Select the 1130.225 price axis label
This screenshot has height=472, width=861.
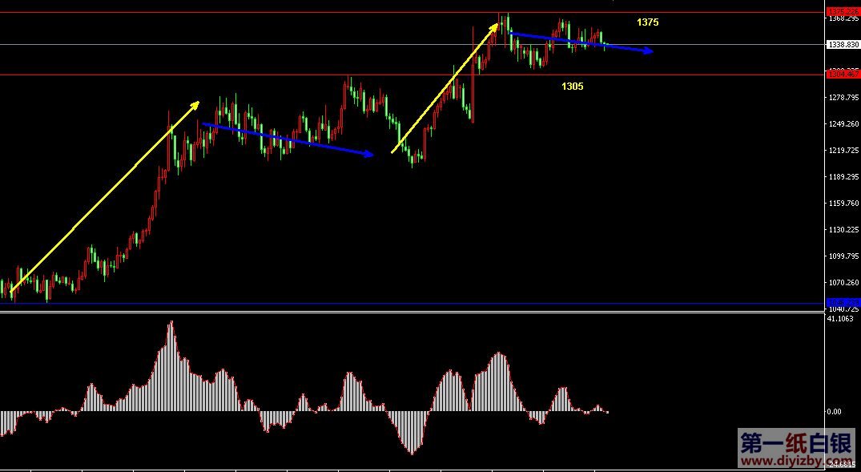pyautogui.click(x=843, y=230)
